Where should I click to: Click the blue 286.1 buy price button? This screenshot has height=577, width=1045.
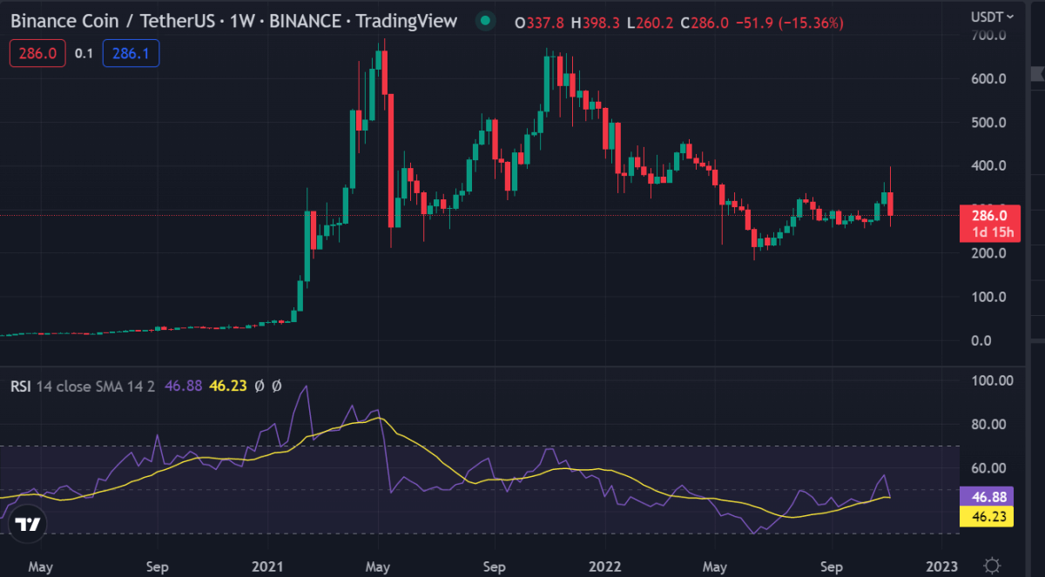[x=131, y=54]
